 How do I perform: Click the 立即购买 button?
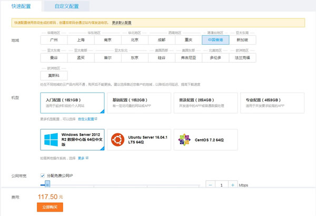point(51,208)
